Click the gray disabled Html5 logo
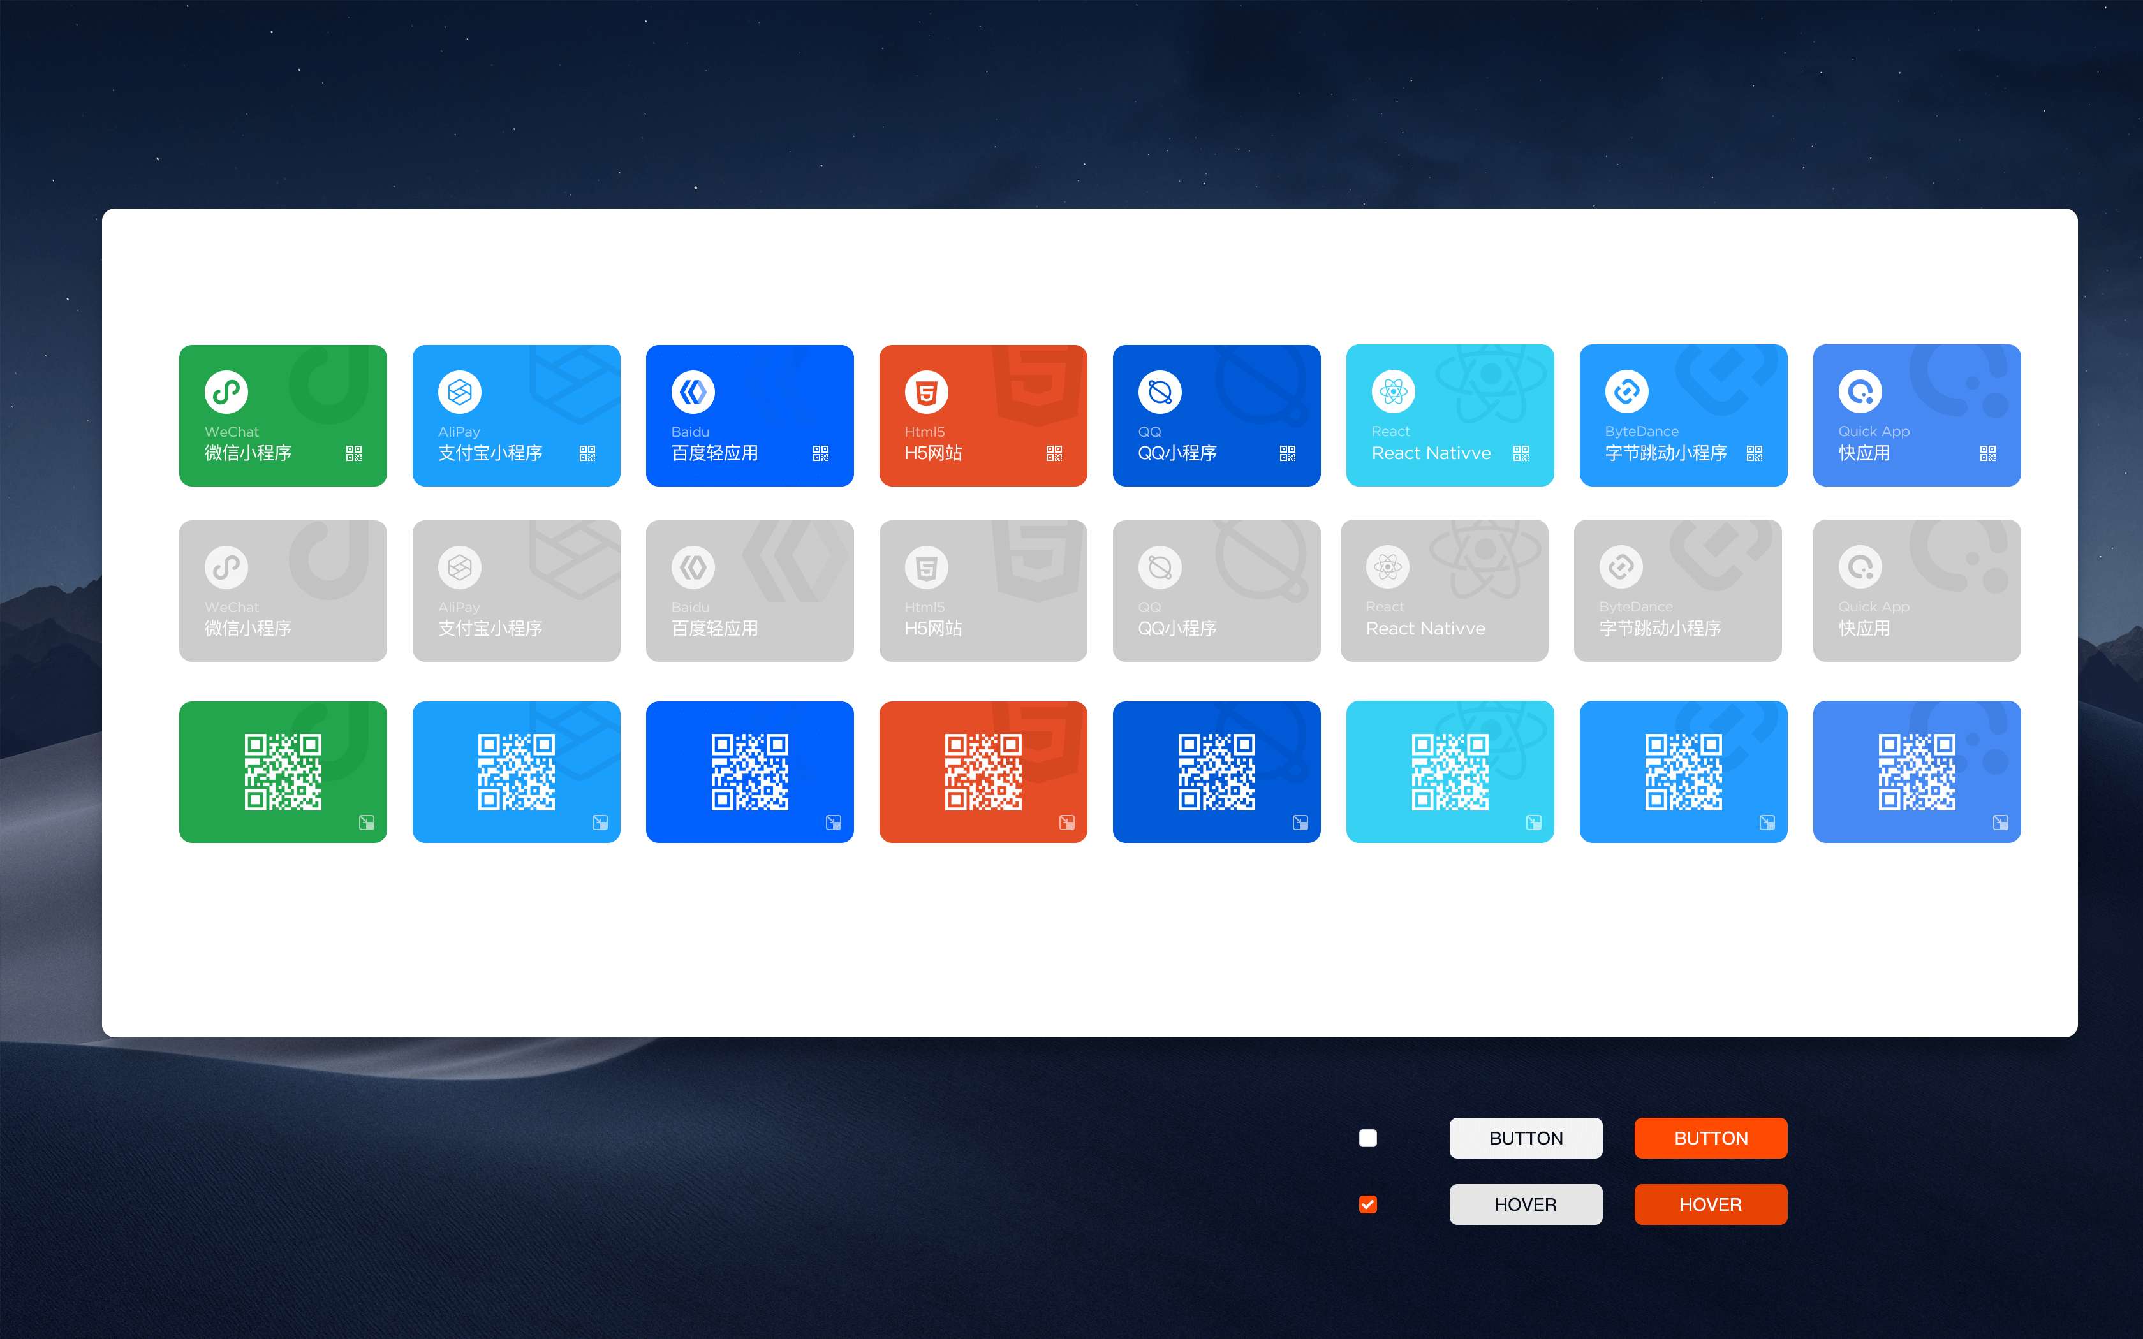This screenshot has height=1339, width=2143. coord(926,567)
